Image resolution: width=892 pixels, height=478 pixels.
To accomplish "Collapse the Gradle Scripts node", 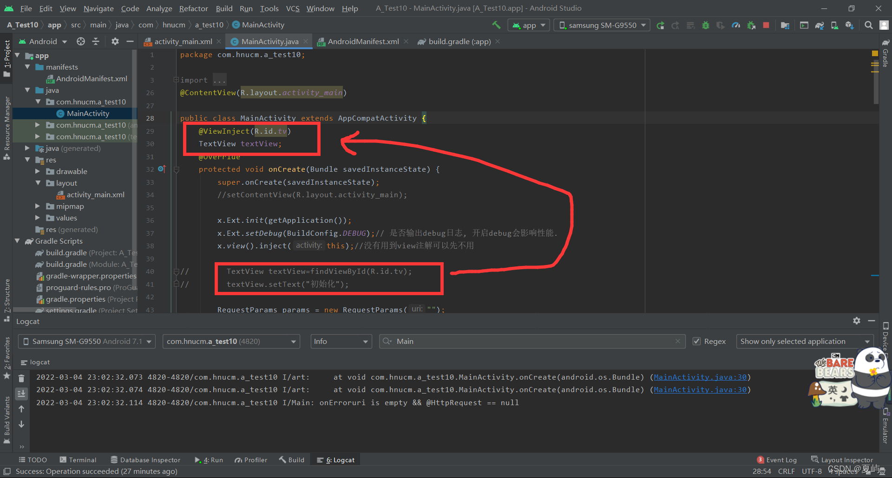I will pyautogui.click(x=17, y=241).
